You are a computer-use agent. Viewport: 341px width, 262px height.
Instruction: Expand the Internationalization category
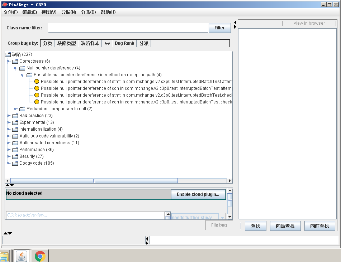(x=8, y=129)
